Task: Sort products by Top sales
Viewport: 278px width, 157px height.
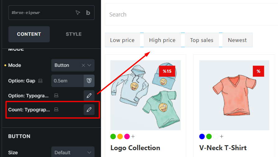Action: pyautogui.click(x=202, y=40)
